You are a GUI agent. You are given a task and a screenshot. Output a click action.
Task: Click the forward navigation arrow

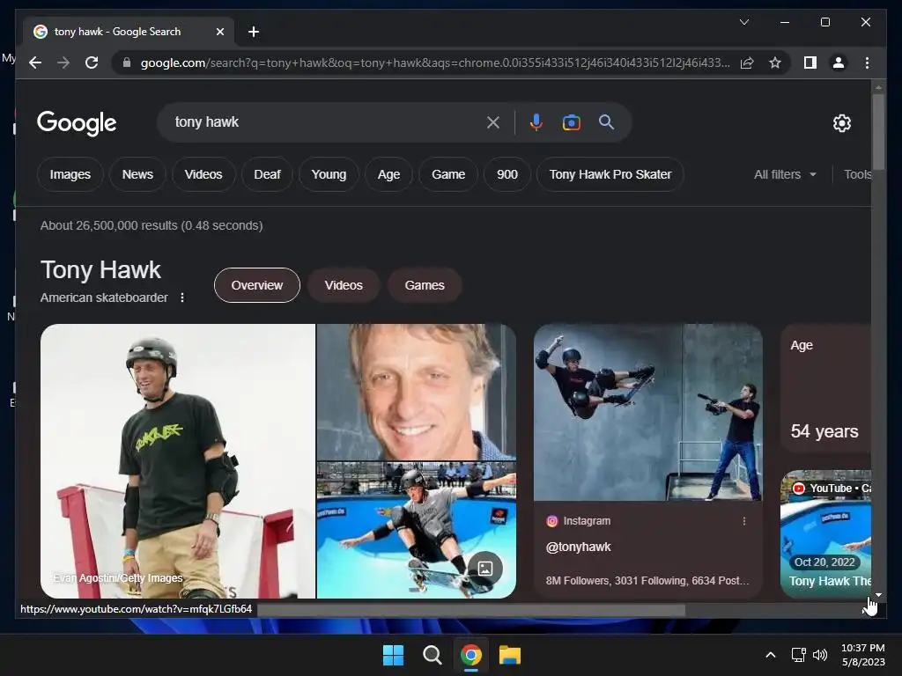click(x=63, y=62)
